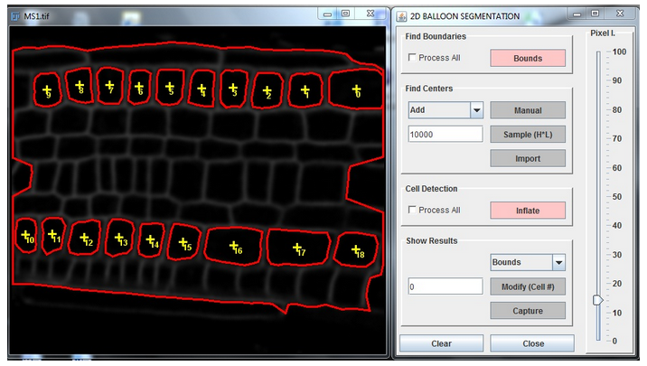Click the yellow cross marker of cell 9
Viewport: 647px width, 366px height.
[x=45, y=88]
